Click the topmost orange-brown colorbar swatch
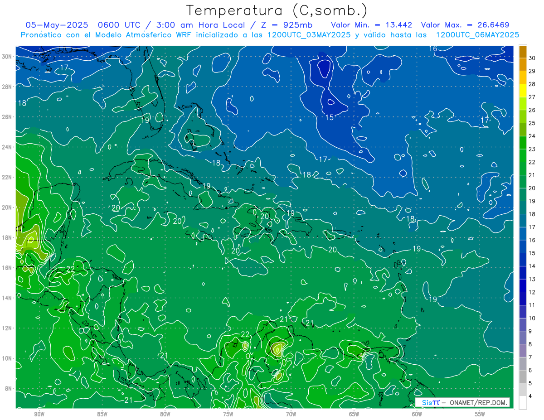544x420 pixels. click(523, 52)
